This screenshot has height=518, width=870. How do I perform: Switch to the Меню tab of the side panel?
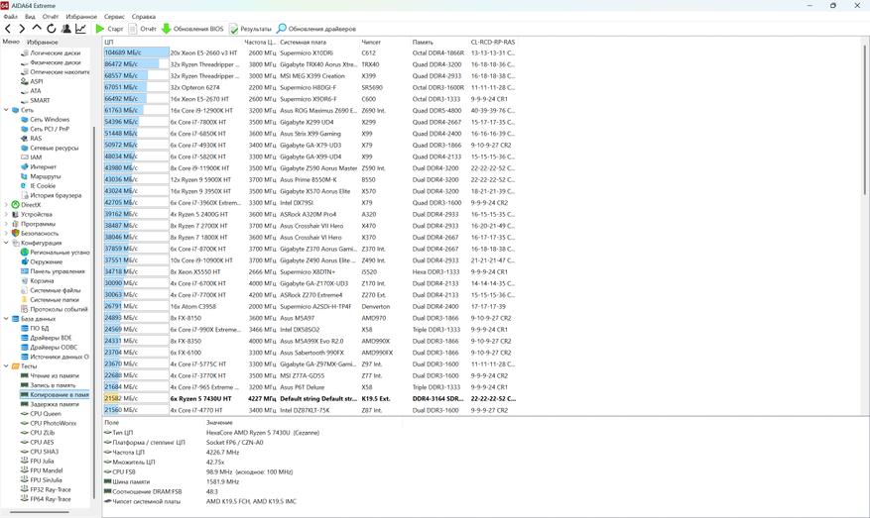pyautogui.click(x=11, y=42)
